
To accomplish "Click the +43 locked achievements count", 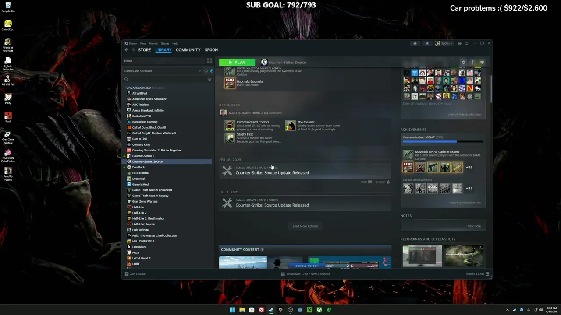I will click(469, 189).
